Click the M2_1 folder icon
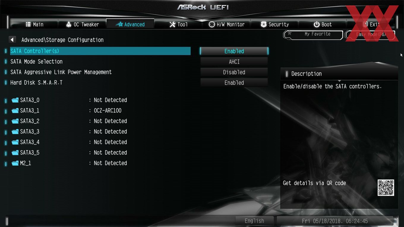The image size is (404, 227). (x=15, y=163)
